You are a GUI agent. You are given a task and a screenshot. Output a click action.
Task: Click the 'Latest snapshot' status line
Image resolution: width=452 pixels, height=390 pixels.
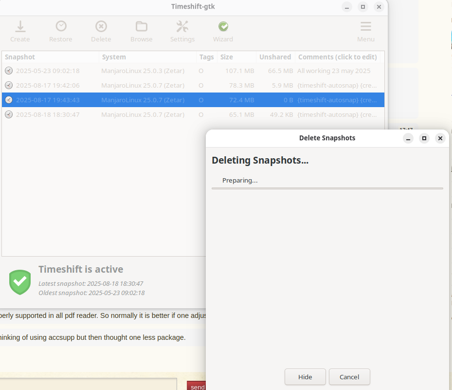point(91,283)
